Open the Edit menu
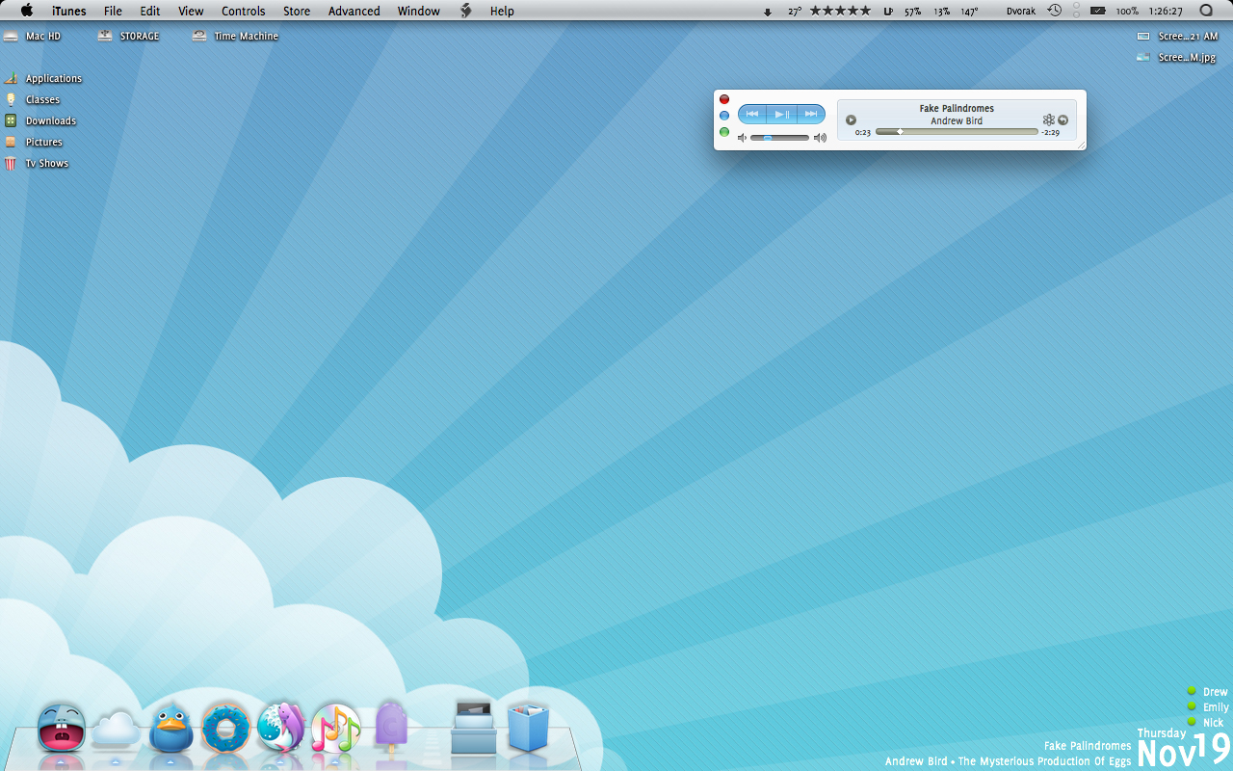 (x=150, y=11)
